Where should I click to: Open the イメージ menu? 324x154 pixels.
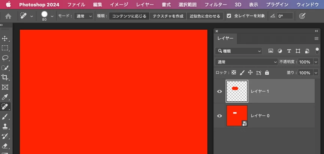coord(119,5)
